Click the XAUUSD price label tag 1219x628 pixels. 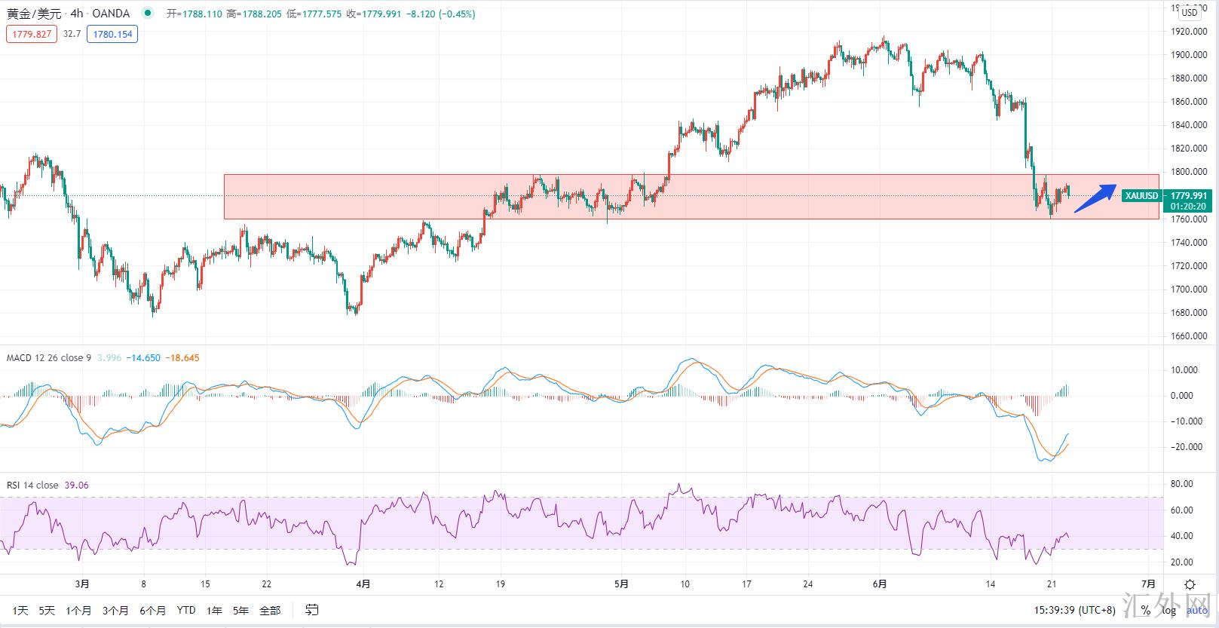[x=1141, y=196]
